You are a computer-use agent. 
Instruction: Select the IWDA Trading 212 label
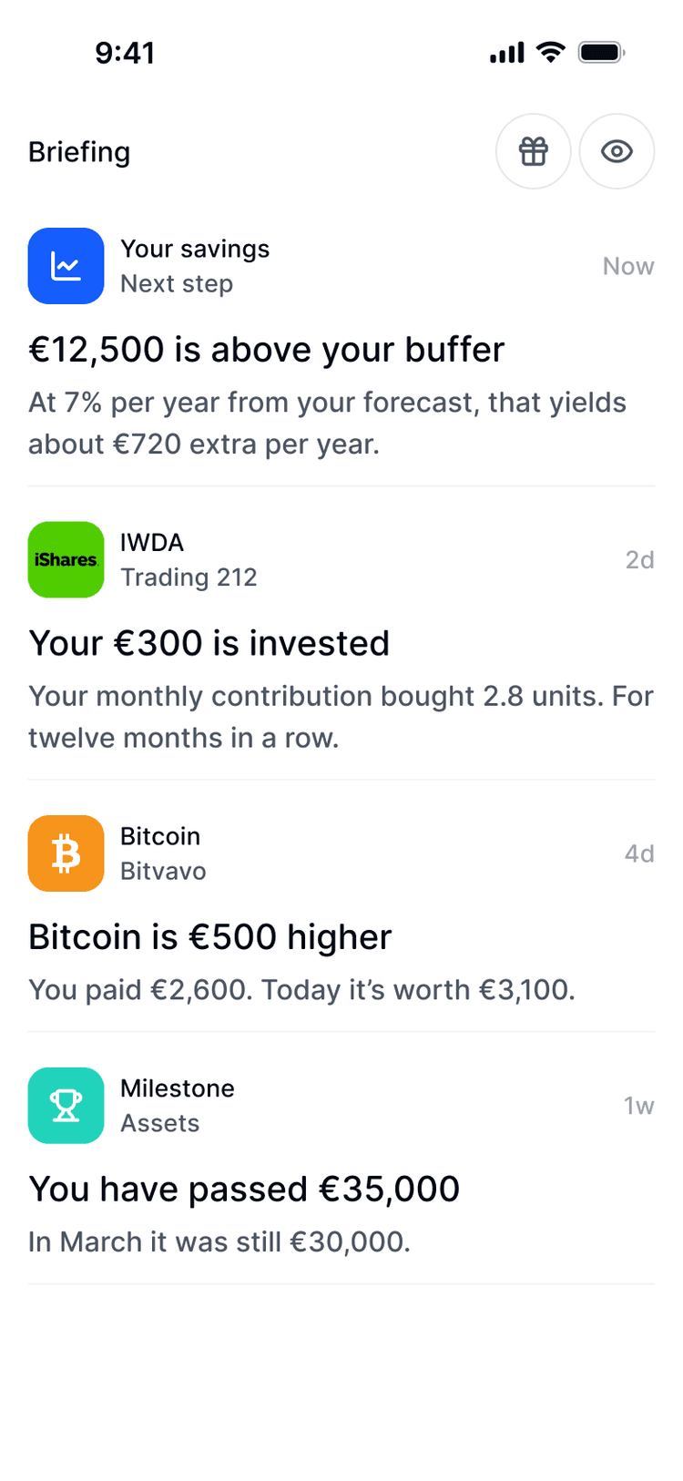(x=189, y=559)
